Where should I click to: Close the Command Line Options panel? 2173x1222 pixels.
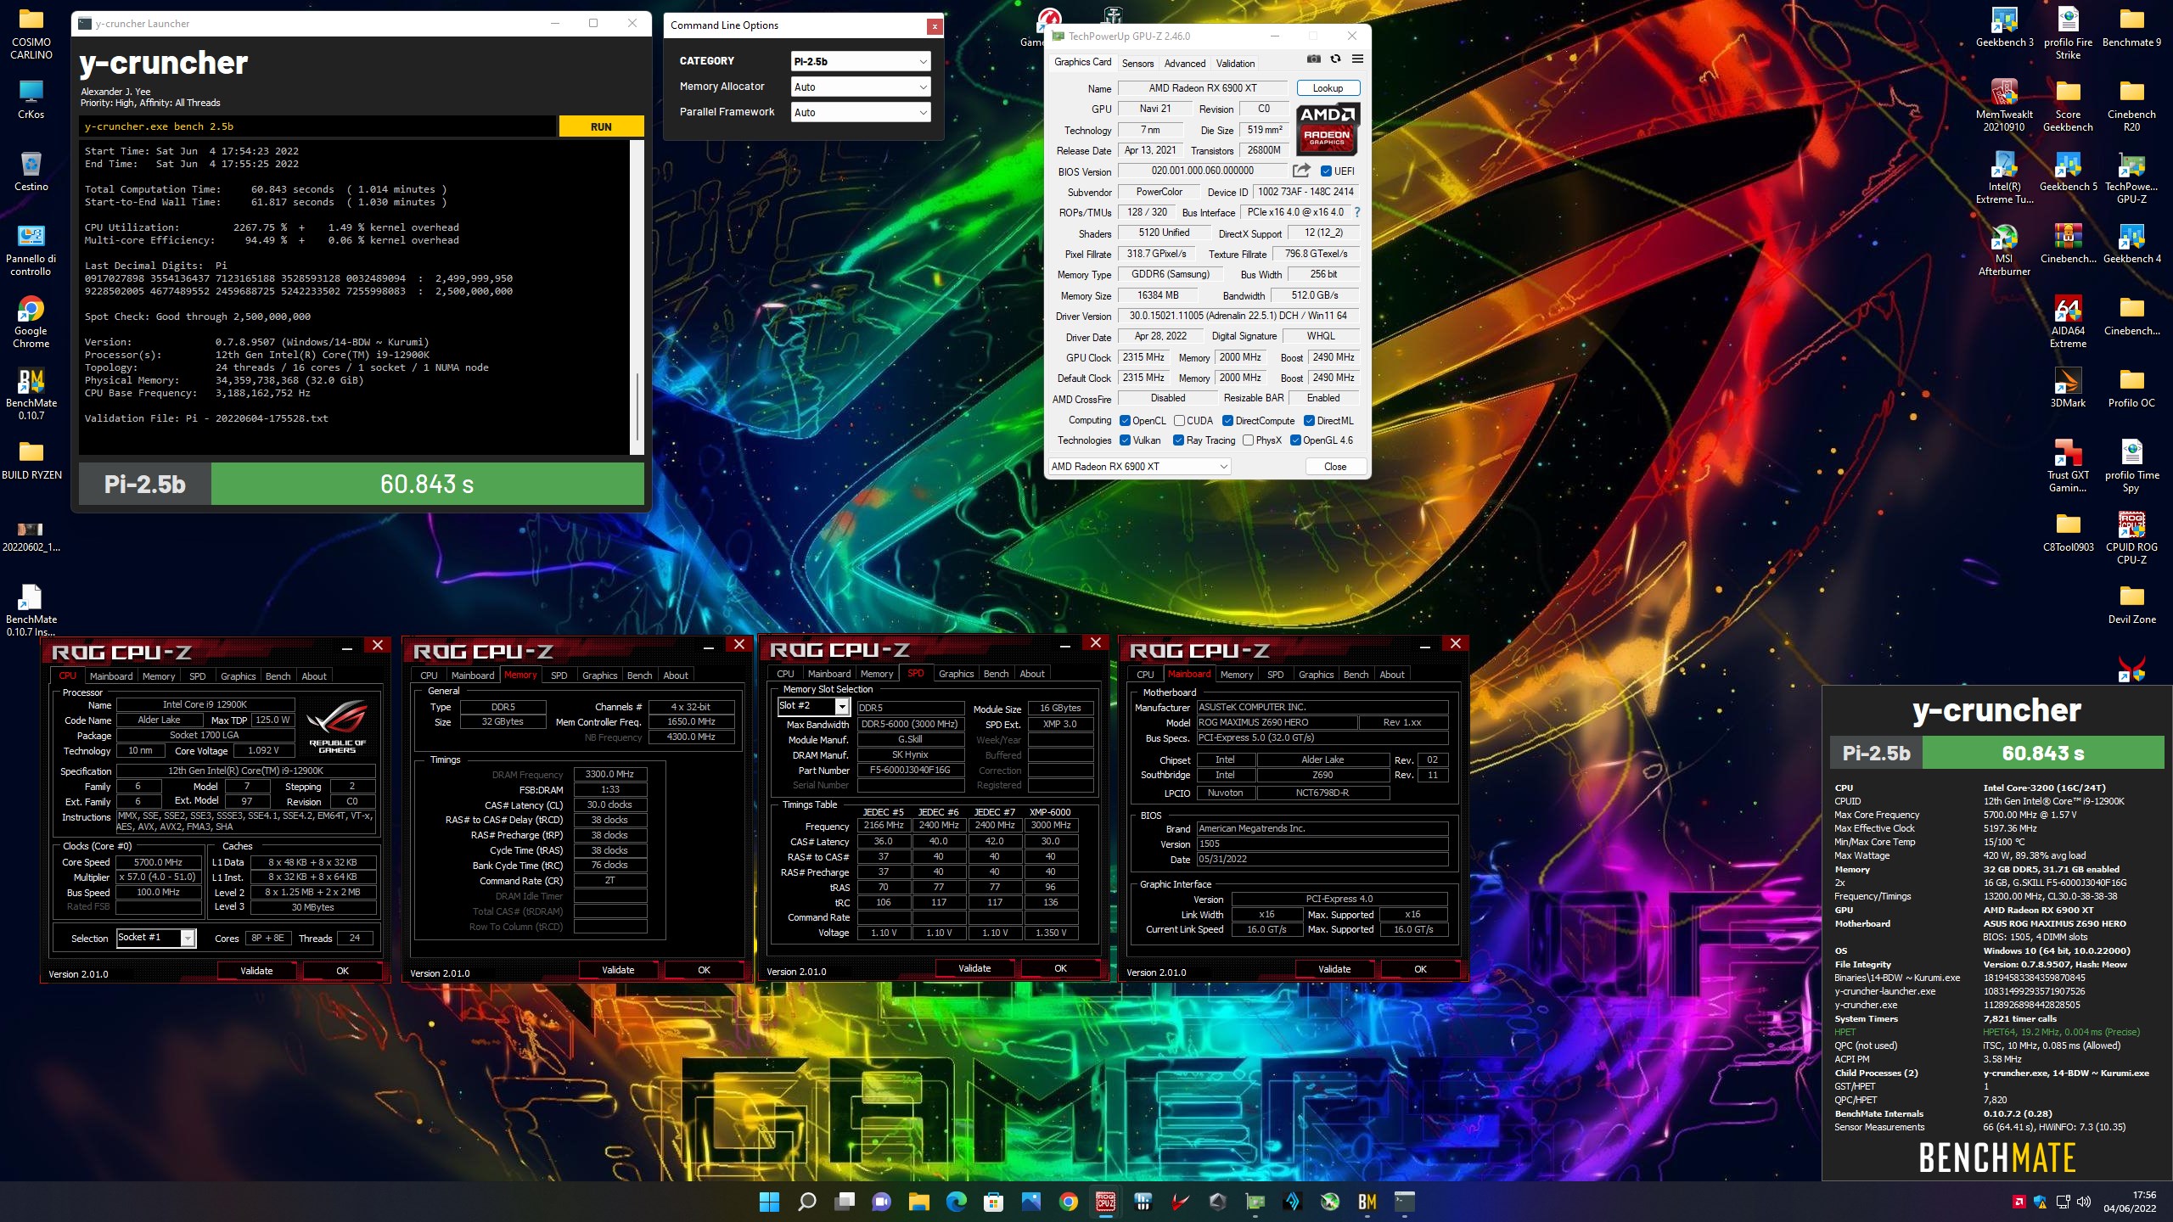coord(935,26)
